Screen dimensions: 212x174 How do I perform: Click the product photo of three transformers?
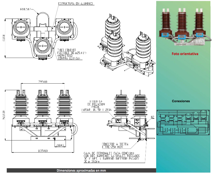click(x=184, y=26)
